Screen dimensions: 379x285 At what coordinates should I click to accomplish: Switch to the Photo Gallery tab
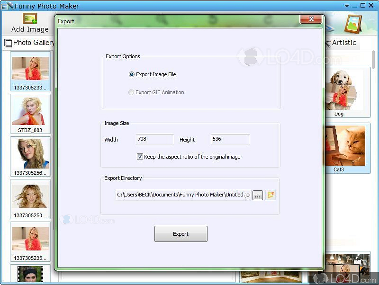28,43
